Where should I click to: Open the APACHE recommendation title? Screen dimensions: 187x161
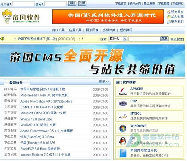[137, 89]
